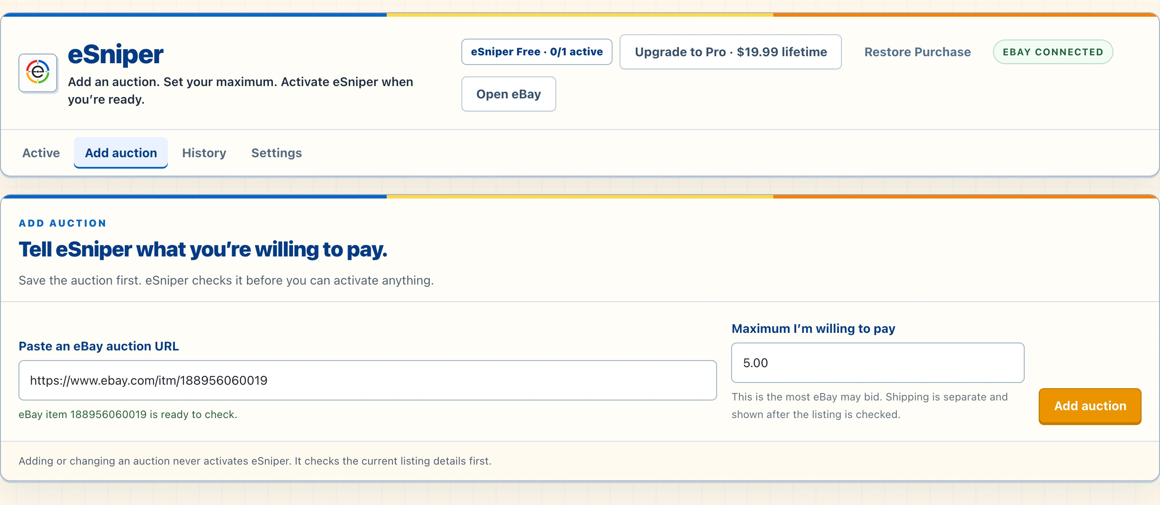Click the orange Add auction button

point(1090,406)
